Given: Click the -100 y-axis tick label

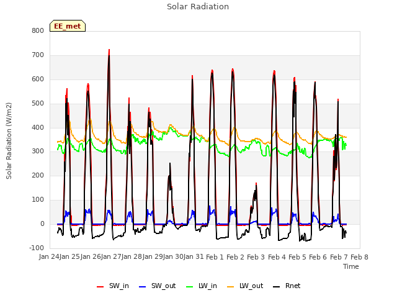Looking at the screenshot, I should click(37, 248).
